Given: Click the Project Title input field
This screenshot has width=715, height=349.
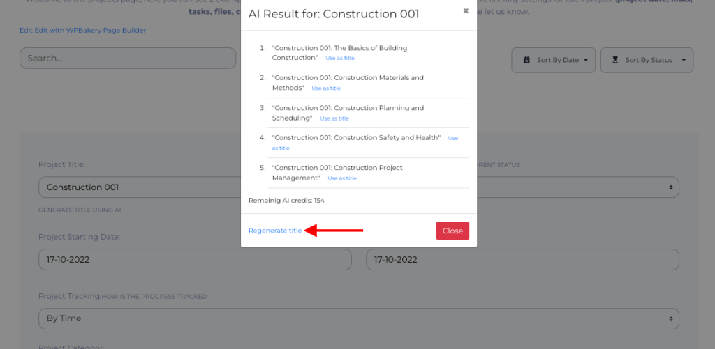Looking at the screenshot, I should [x=140, y=187].
